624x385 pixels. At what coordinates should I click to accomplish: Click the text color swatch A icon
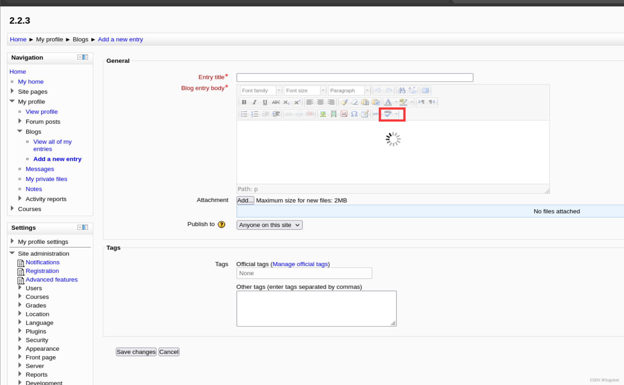click(388, 102)
